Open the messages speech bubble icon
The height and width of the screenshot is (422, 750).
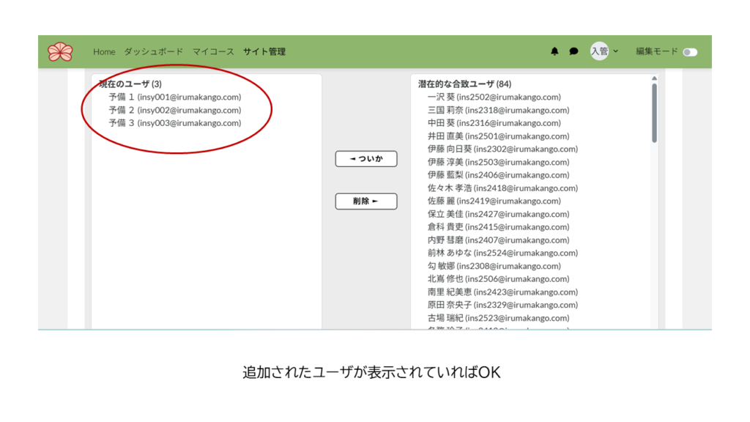tap(573, 51)
